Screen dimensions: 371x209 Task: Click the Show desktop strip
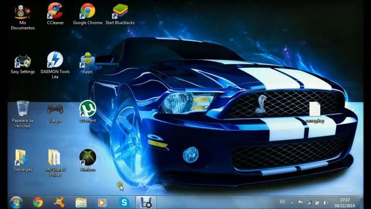pos(361,203)
